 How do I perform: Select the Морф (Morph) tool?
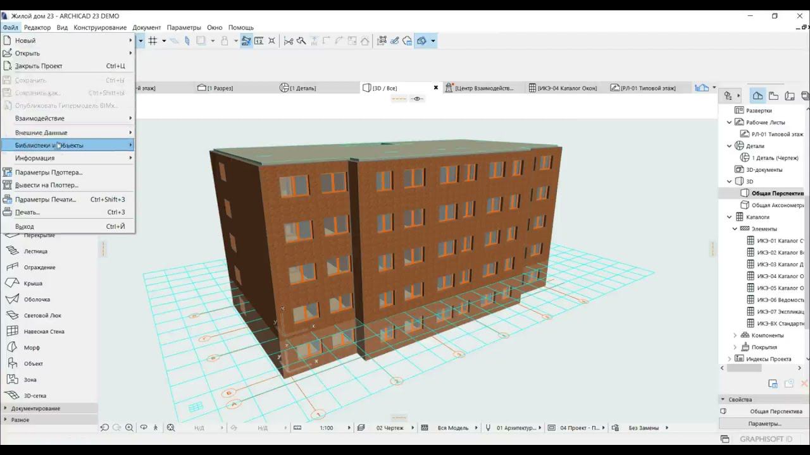31,348
